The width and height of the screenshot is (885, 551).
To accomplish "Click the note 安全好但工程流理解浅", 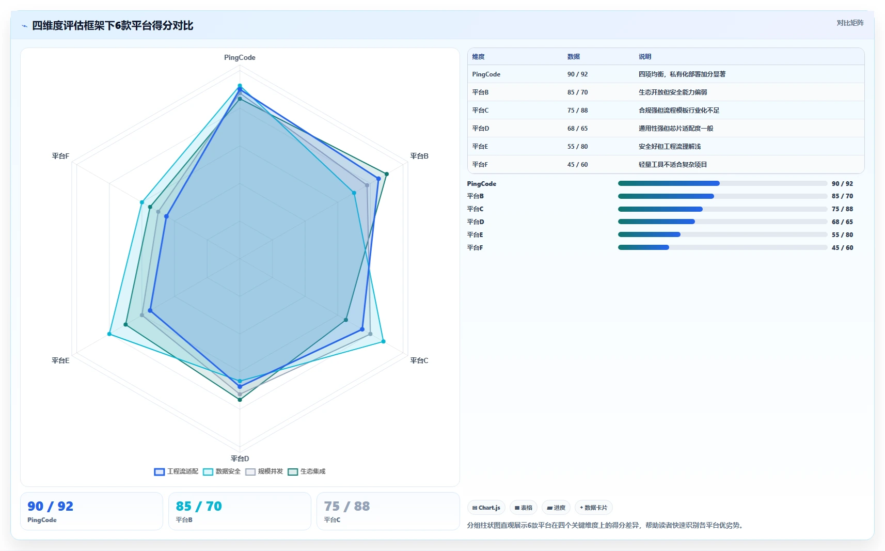I will [670, 147].
